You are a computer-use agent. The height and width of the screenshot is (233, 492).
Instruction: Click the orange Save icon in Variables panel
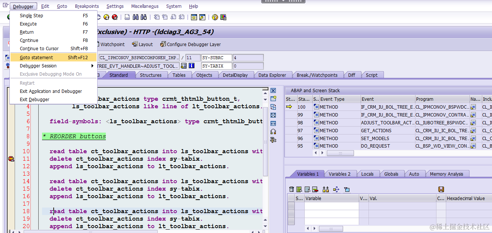(441, 190)
